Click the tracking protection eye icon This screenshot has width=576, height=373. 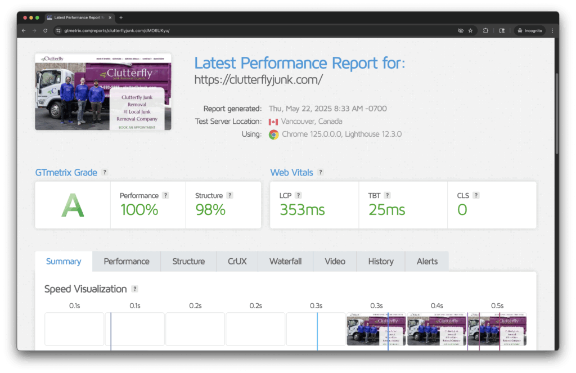tap(460, 31)
